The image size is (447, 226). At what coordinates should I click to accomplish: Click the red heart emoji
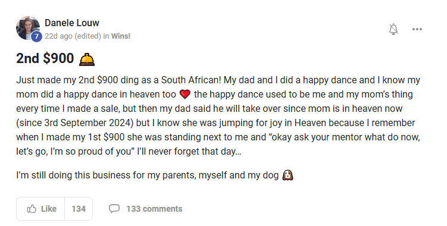[185, 95]
